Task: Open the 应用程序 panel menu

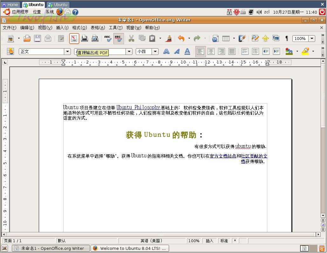Action: click(x=20, y=12)
